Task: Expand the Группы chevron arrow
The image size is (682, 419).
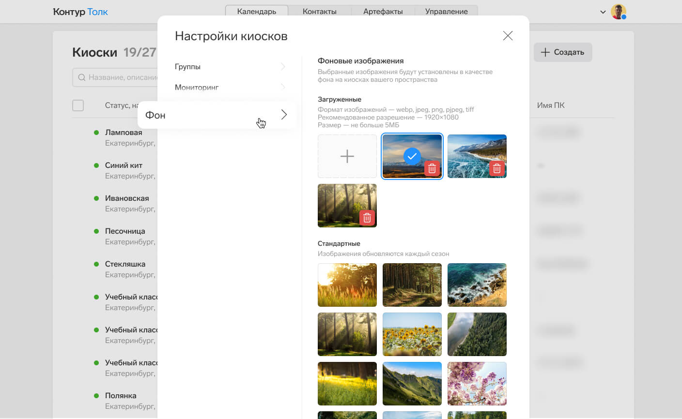Action: point(283,67)
